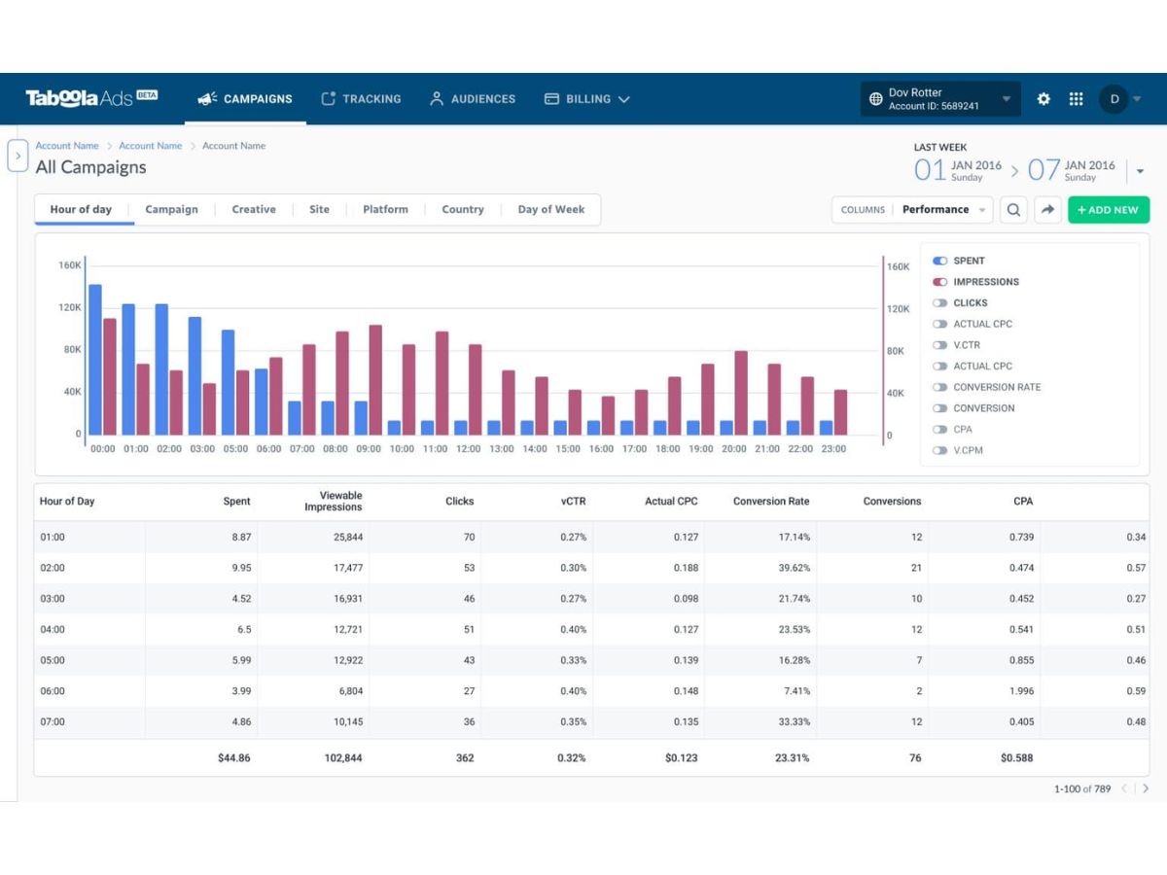1167x875 pixels.
Task: Expand the left sidebar chevron
Action: coord(18,156)
